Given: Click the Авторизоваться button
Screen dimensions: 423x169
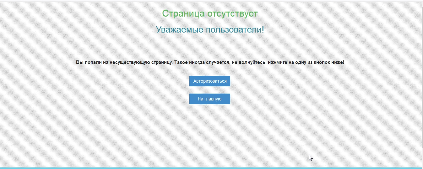Looking at the screenshot, I should click(x=210, y=81).
